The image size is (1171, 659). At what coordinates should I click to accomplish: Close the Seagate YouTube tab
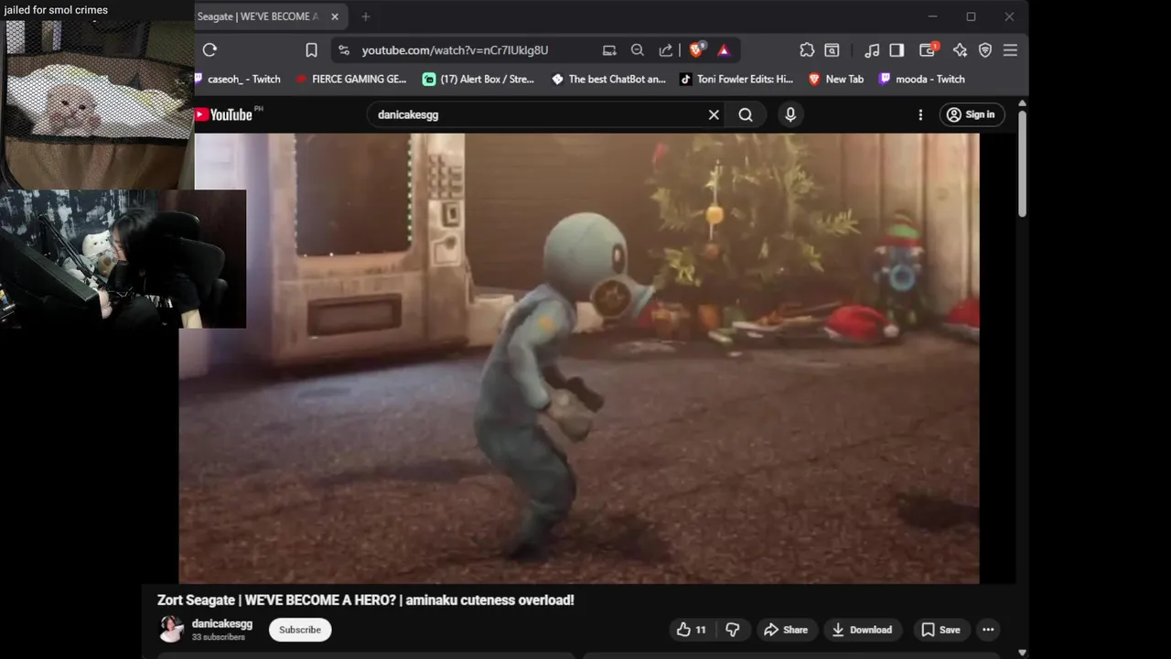335,16
